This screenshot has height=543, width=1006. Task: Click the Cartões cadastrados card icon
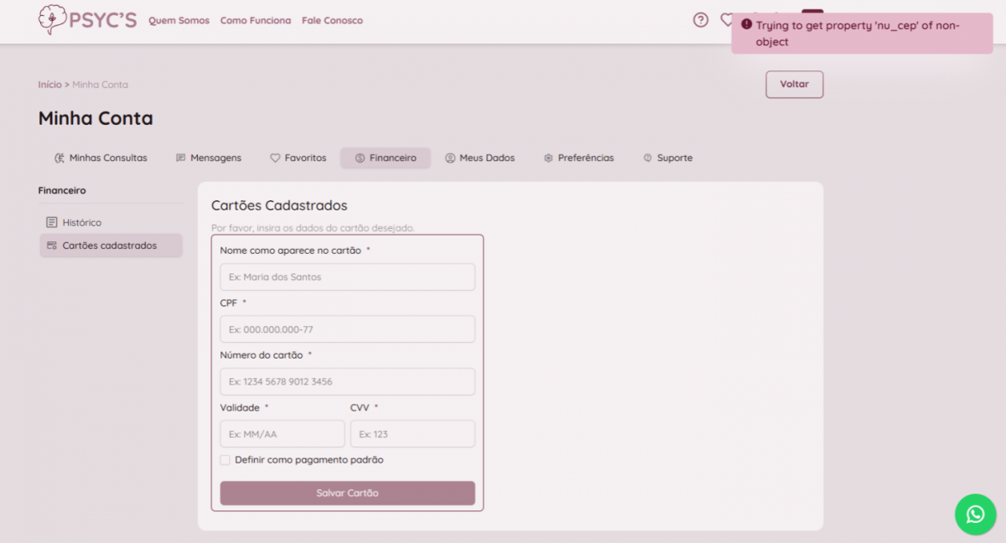[x=52, y=246]
